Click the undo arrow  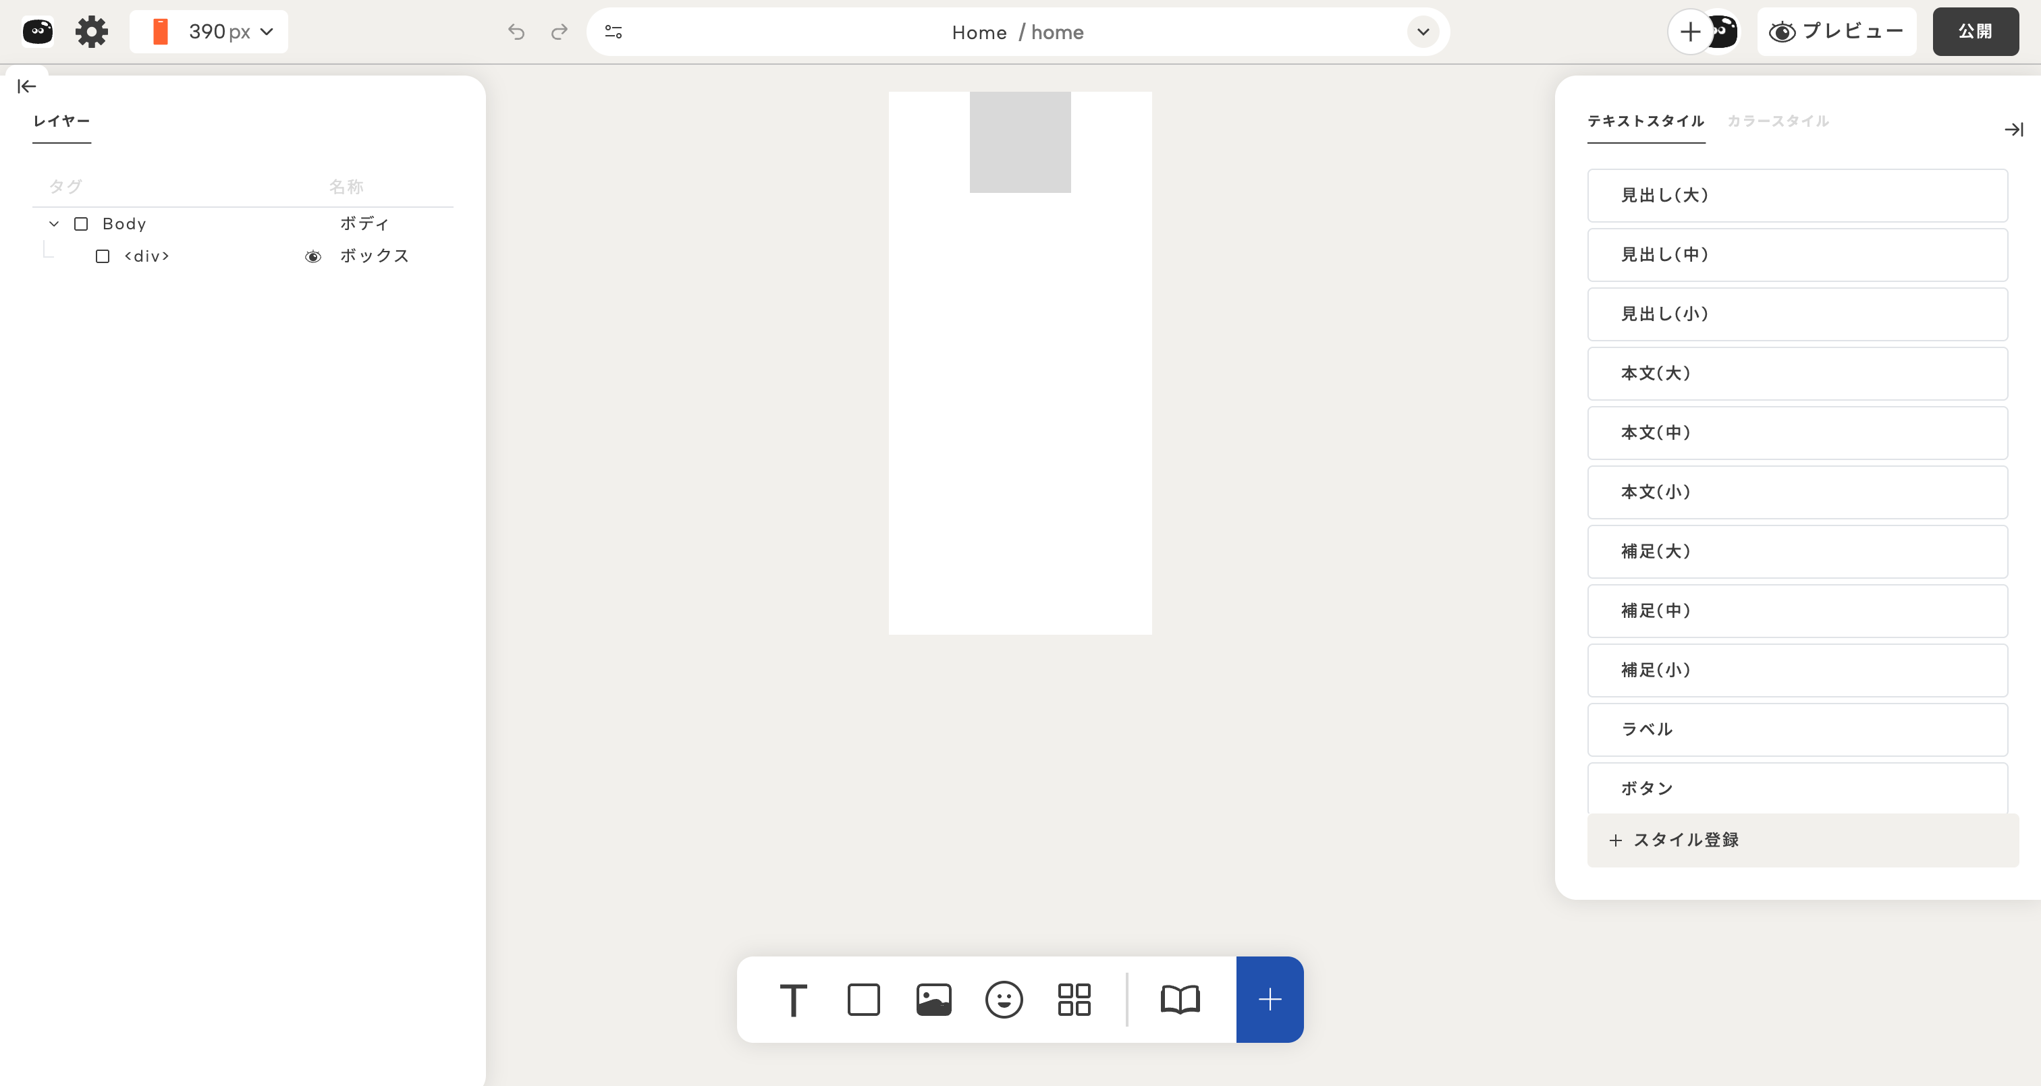click(x=516, y=32)
